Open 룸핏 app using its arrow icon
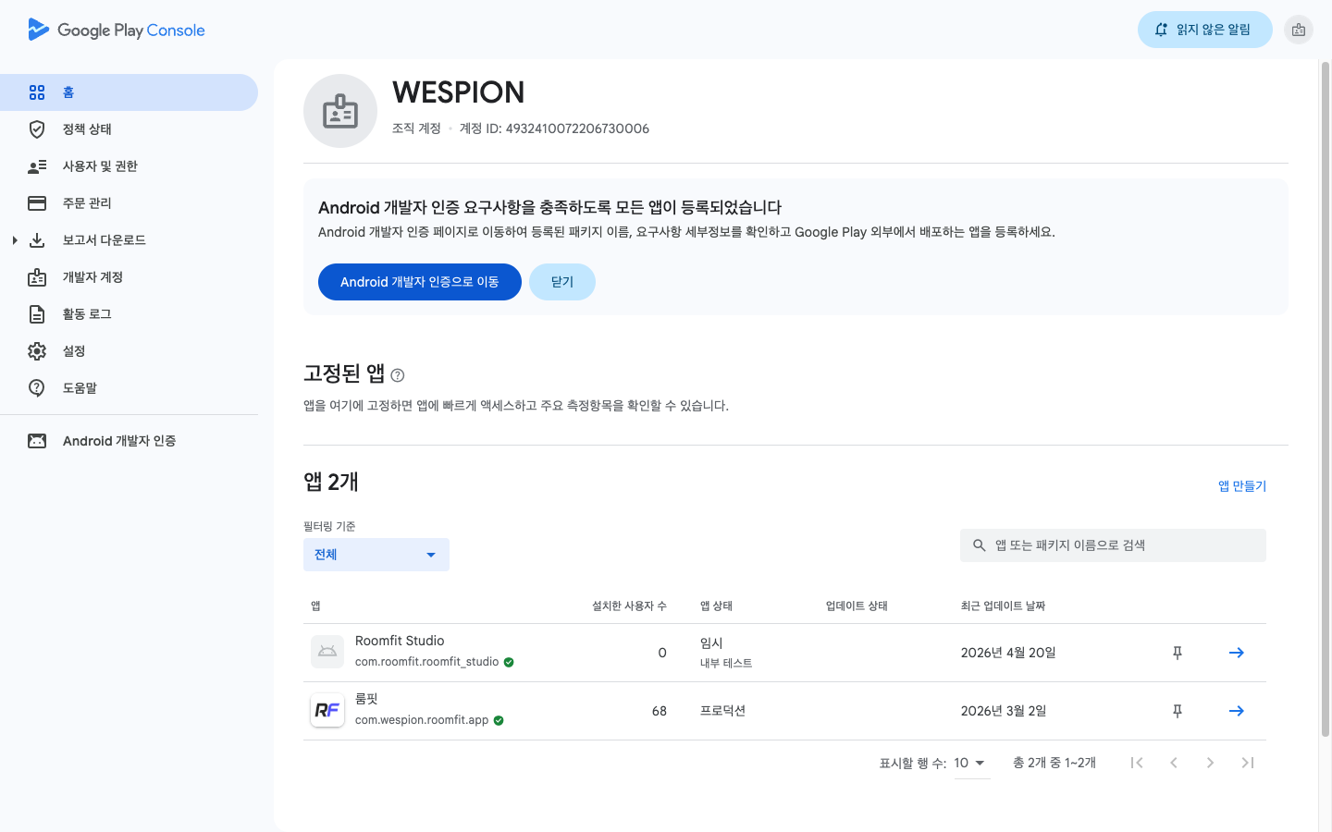This screenshot has width=1332, height=832. tap(1236, 711)
